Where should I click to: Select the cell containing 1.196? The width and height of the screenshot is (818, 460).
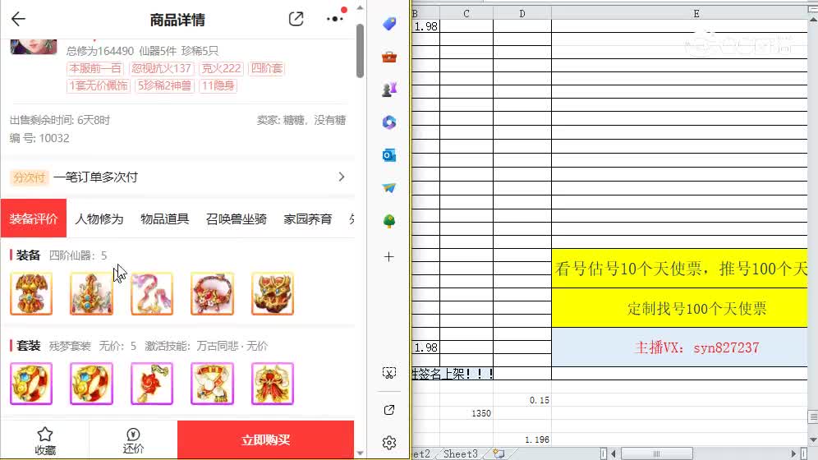(x=522, y=439)
